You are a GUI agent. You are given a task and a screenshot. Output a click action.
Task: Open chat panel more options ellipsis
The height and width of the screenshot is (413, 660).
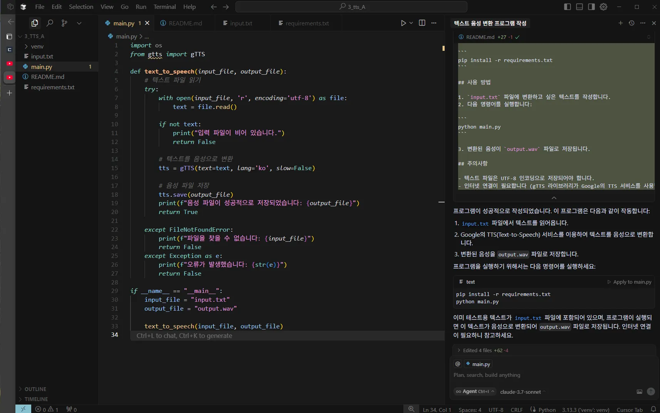point(643,23)
